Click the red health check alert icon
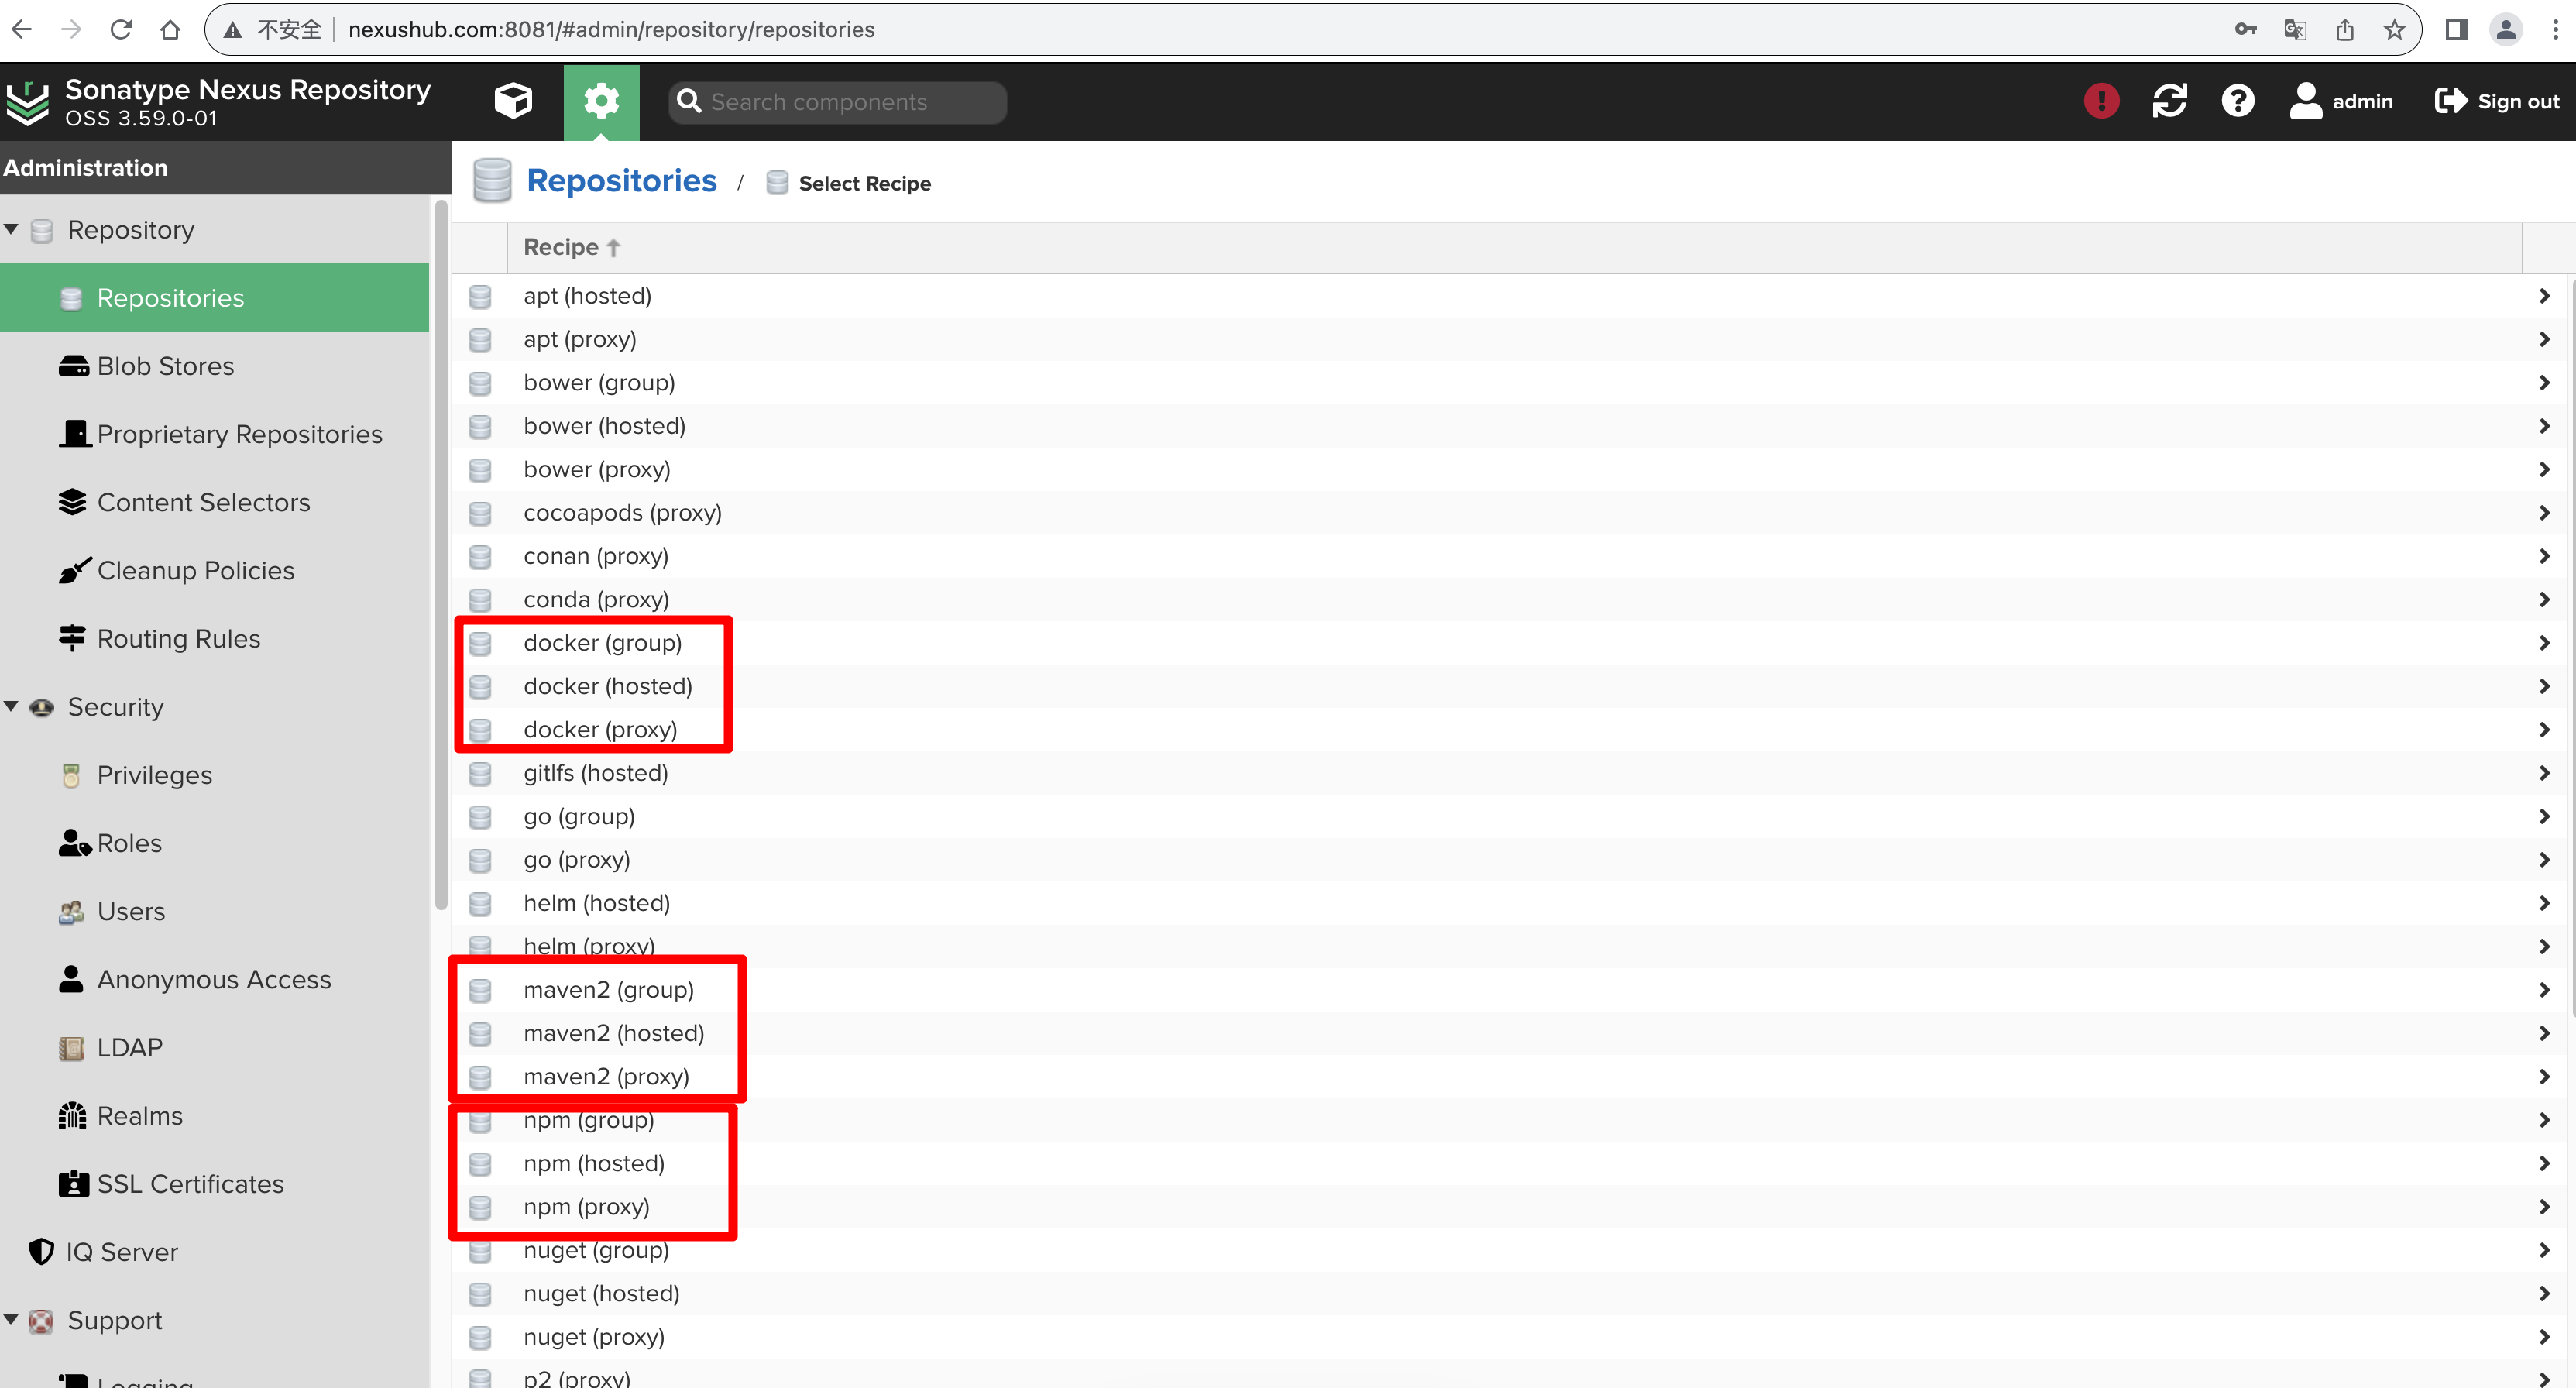 pos(2101,101)
